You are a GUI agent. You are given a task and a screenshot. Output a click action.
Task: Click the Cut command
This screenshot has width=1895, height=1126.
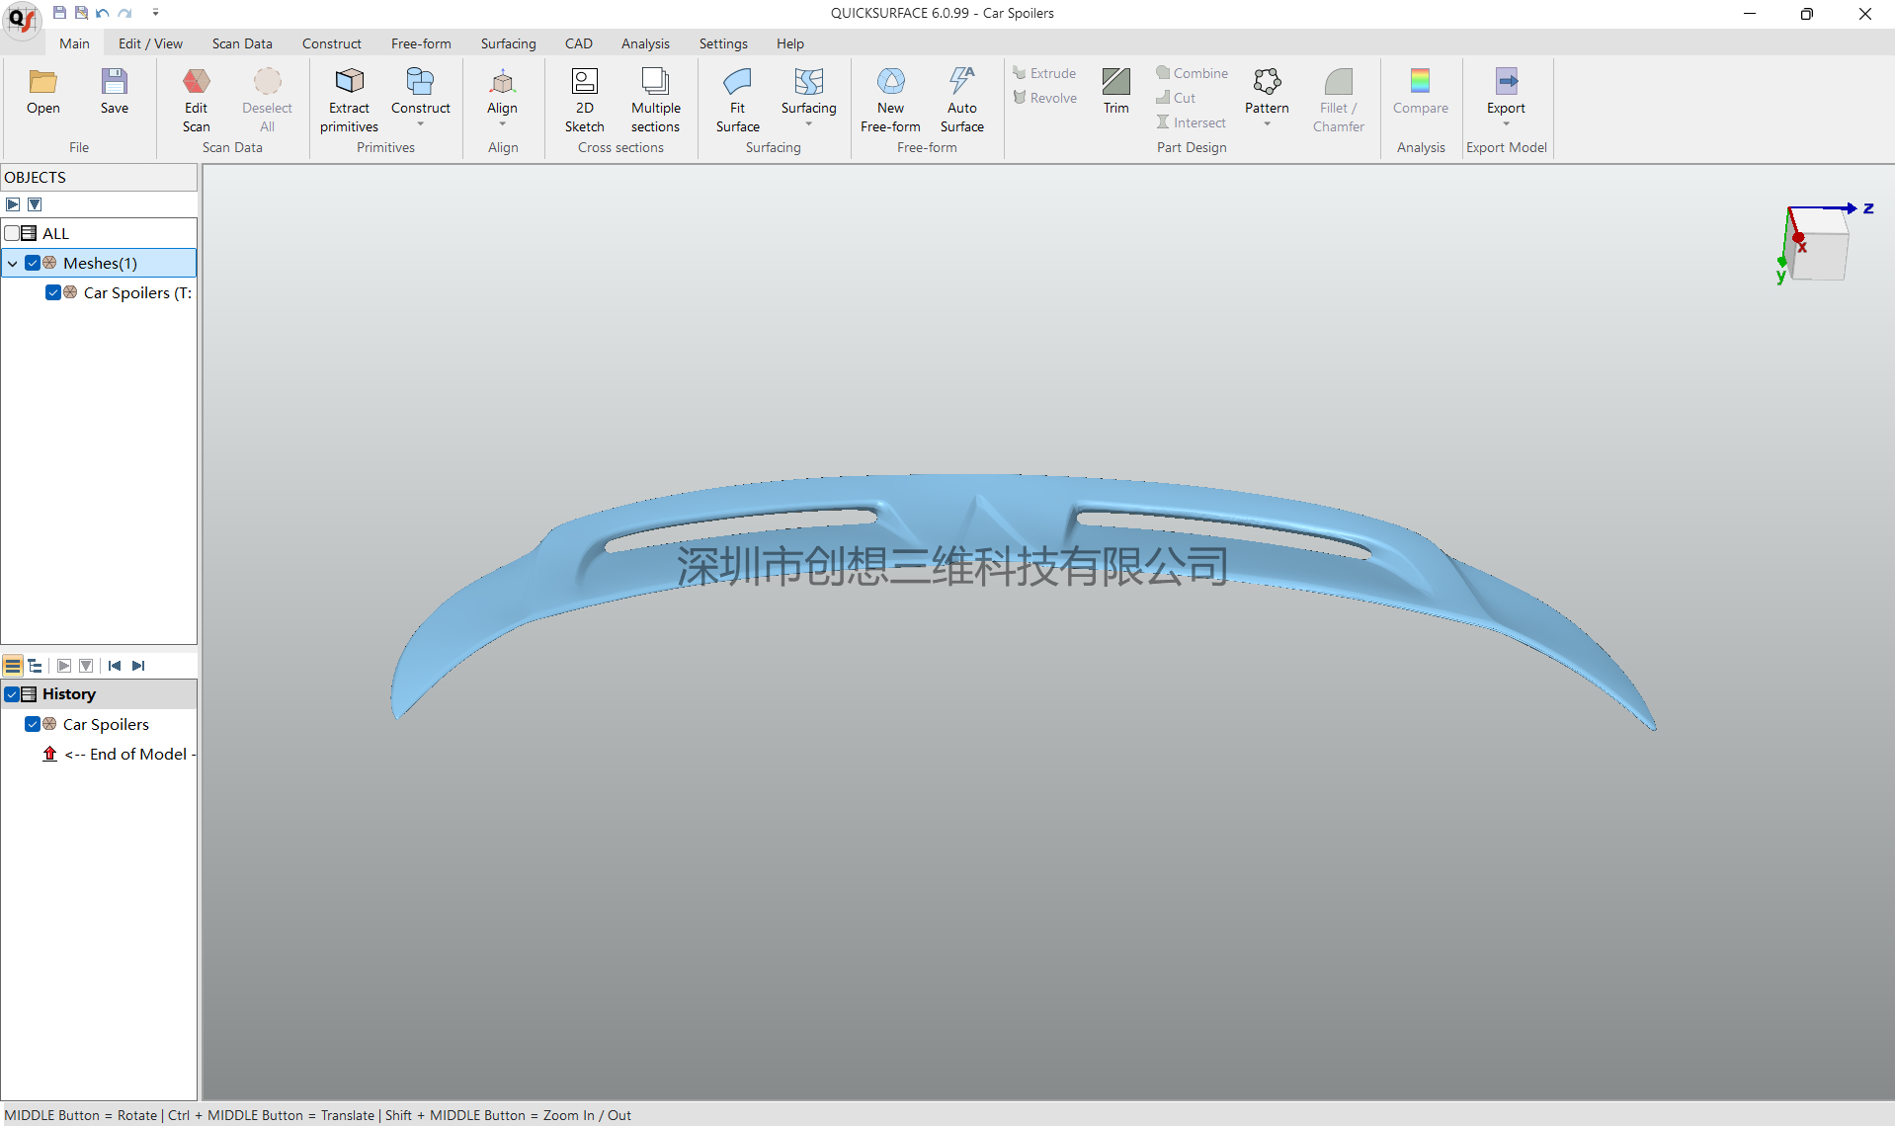point(1176,98)
